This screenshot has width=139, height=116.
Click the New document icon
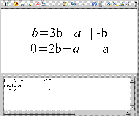coord(7,4)
